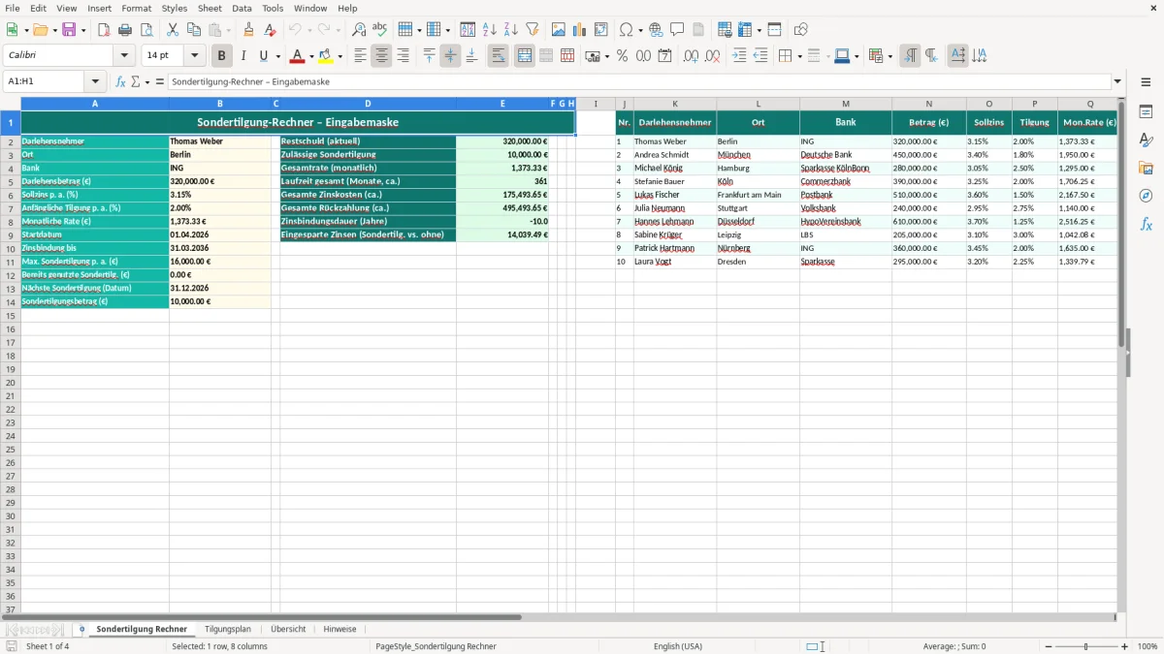Export directly as PDF

pyautogui.click(x=104, y=30)
